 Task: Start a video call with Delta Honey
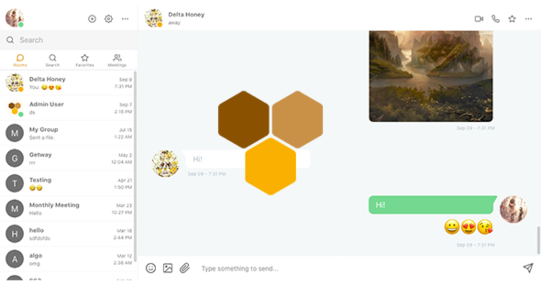(x=479, y=19)
